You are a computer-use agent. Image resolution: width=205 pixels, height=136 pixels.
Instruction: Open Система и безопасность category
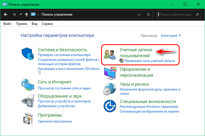click(x=62, y=50)
